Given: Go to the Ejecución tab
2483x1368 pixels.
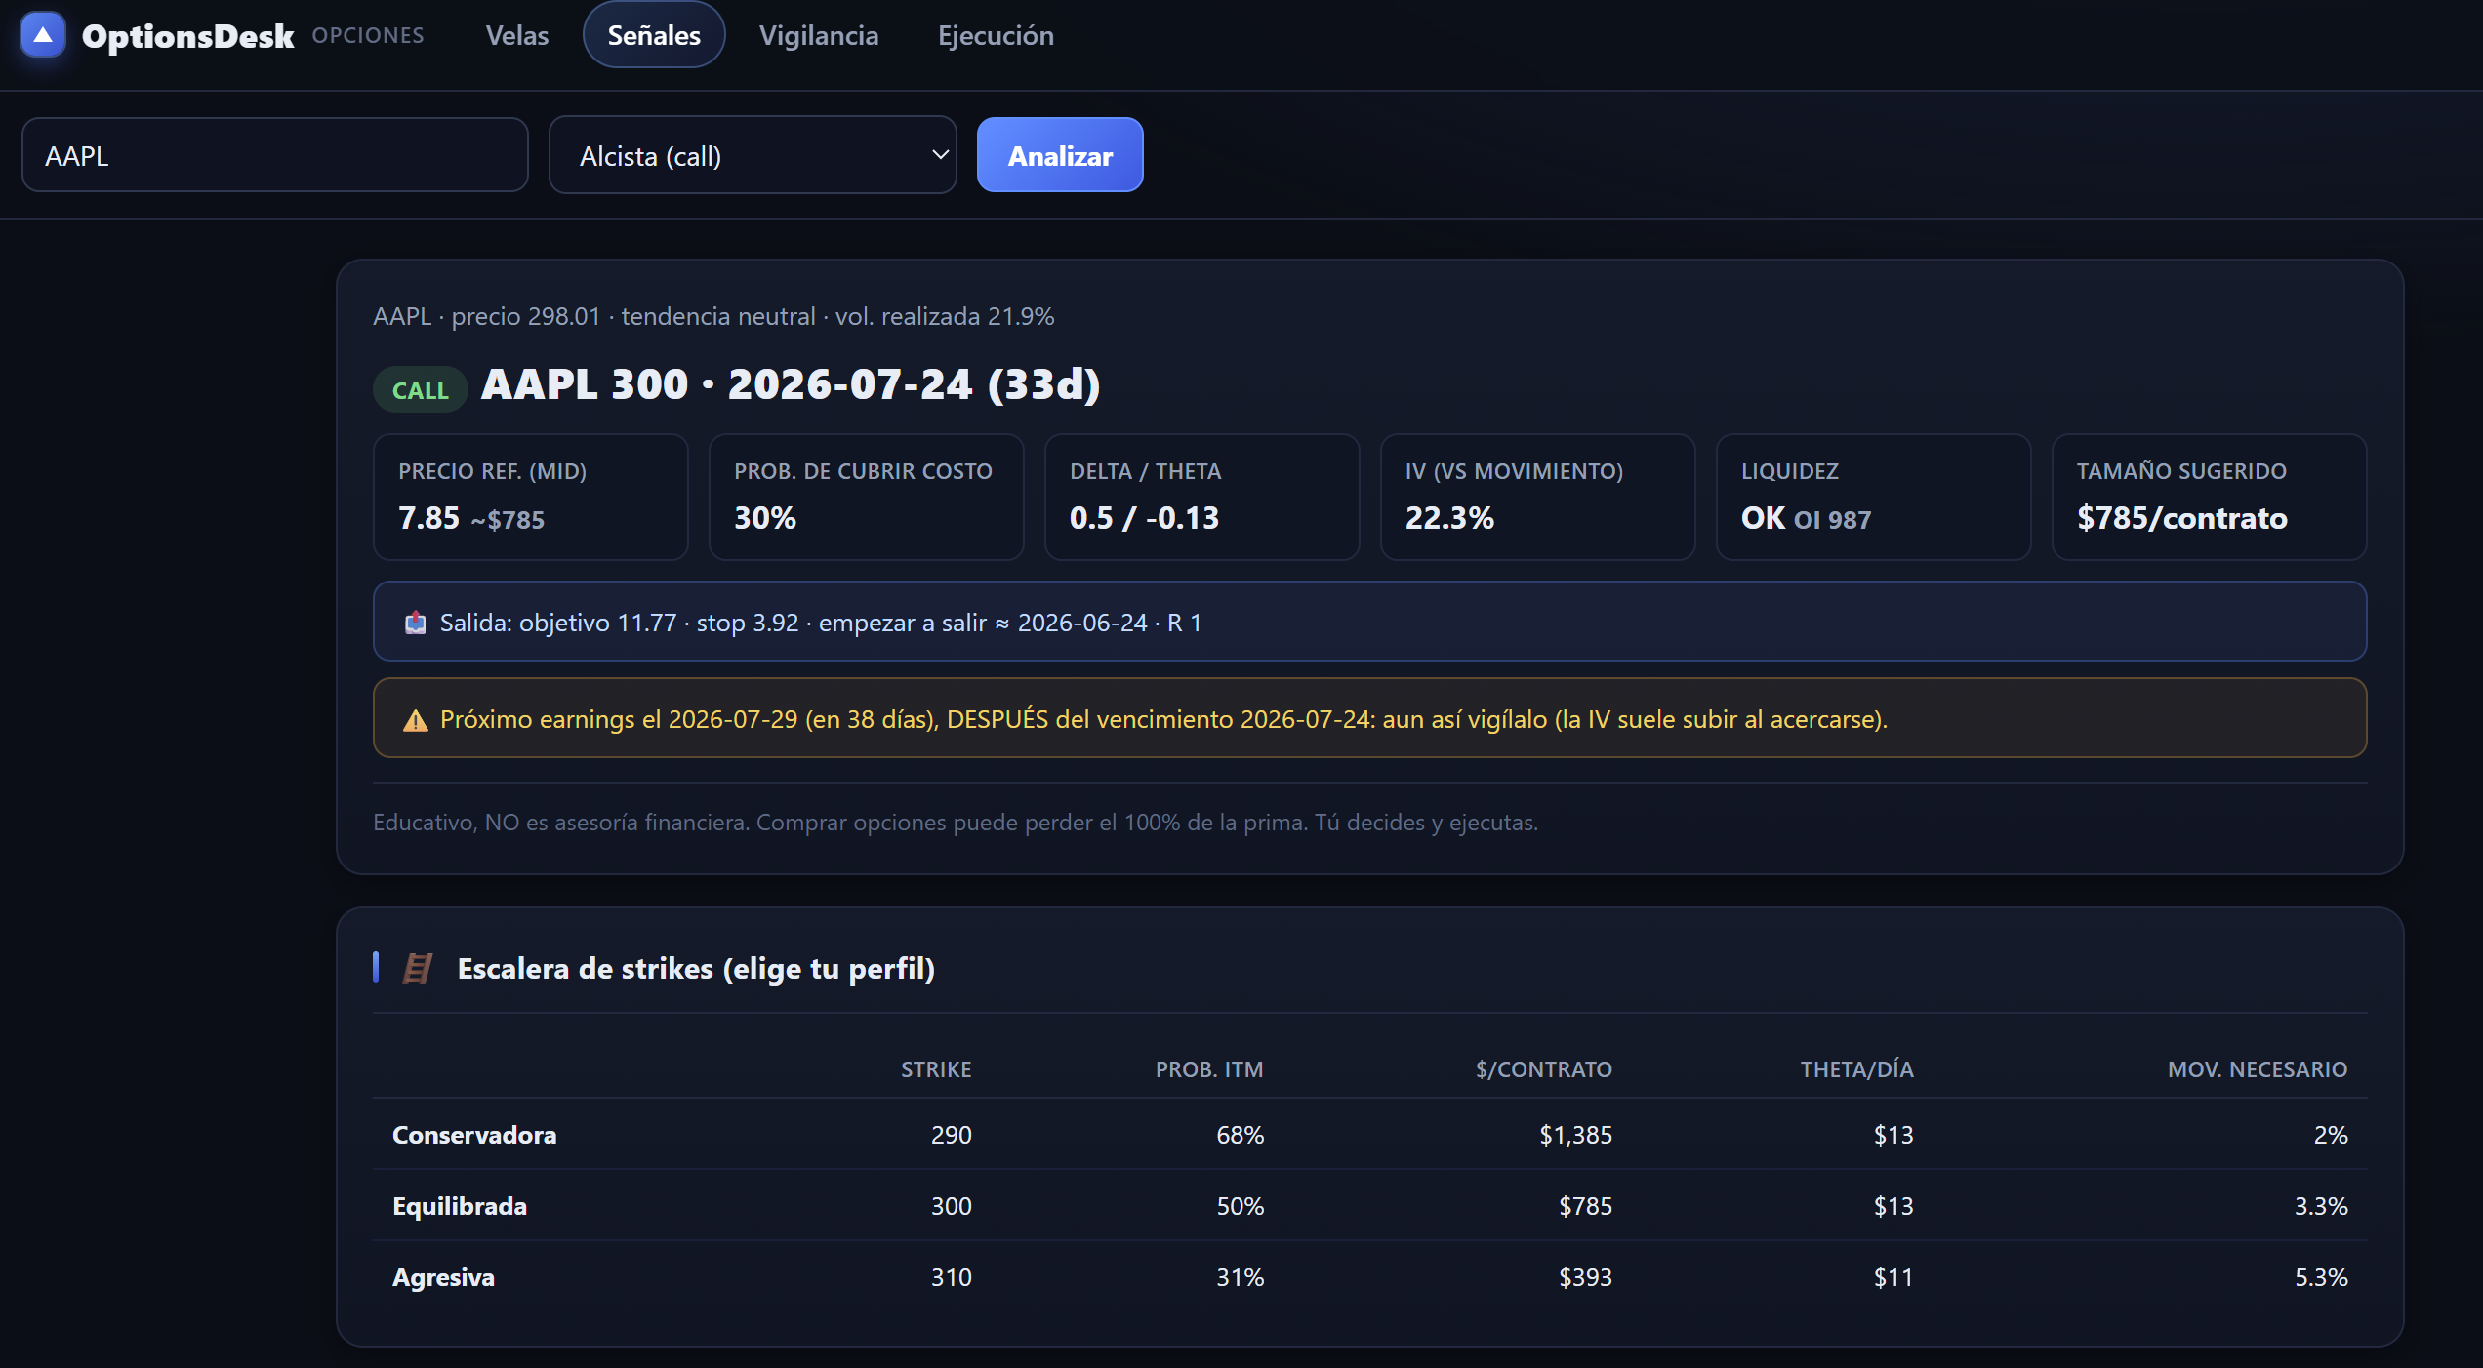Looking at the screenshot, I should (x=996, y=35).
